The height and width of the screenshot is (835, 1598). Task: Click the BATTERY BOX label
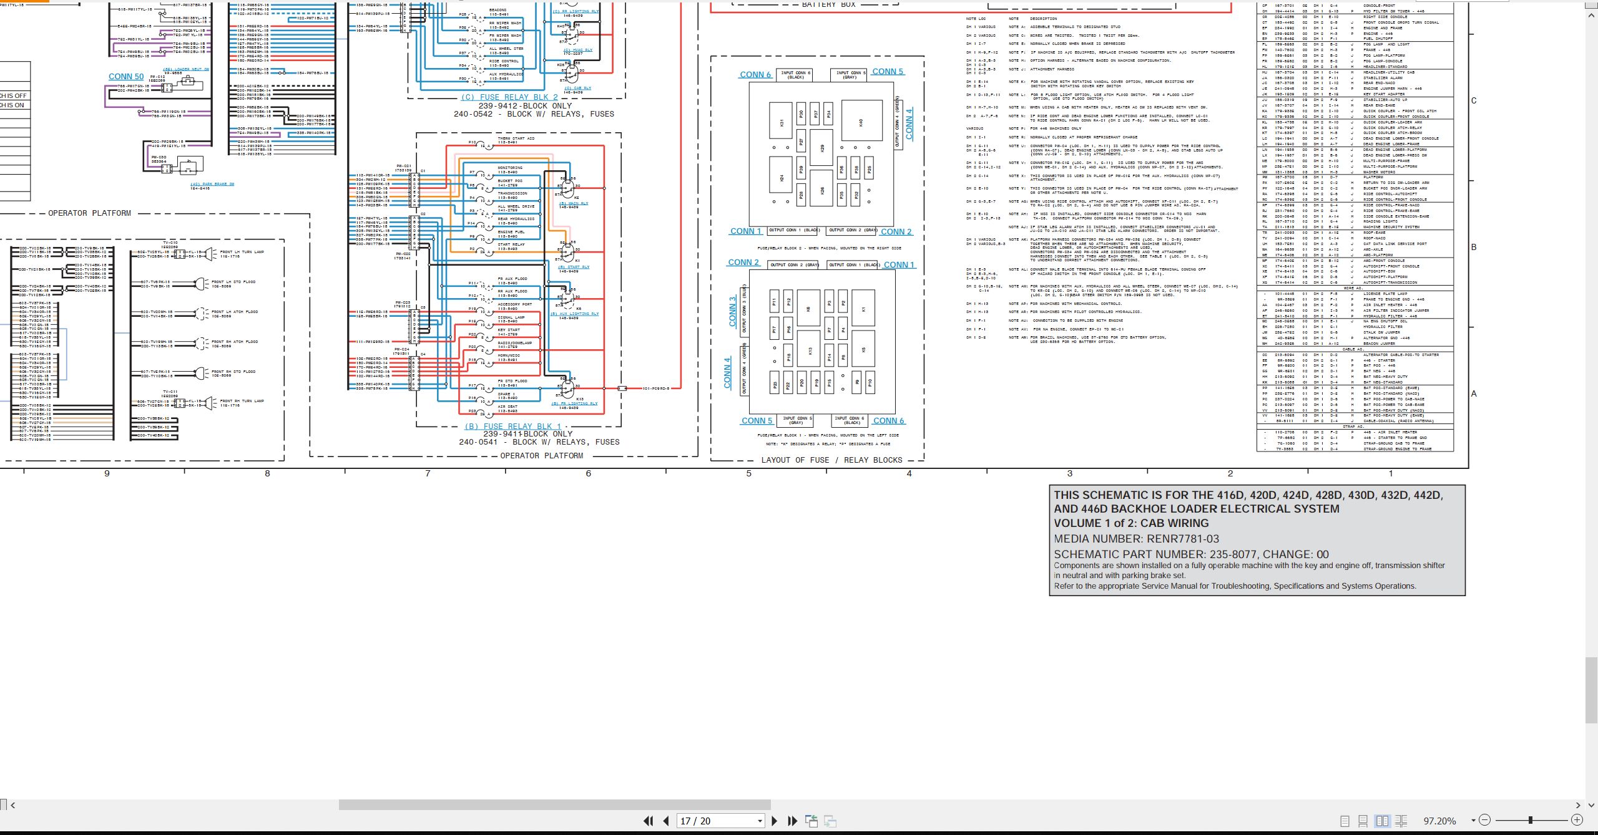click(829, 4)
